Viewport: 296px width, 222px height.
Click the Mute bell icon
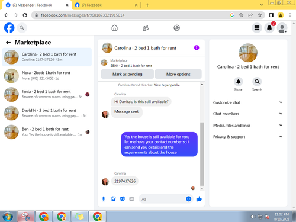pyautogui.click(x=239, y=82)
